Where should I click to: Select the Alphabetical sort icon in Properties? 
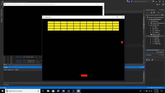(x=149, y=60)
